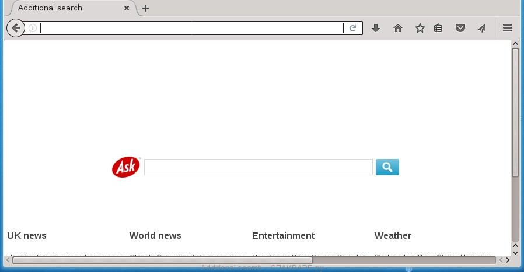524x272 pixels.
Task: Click vertical scrollbar up arrow at top
Action: coord(515,44)
